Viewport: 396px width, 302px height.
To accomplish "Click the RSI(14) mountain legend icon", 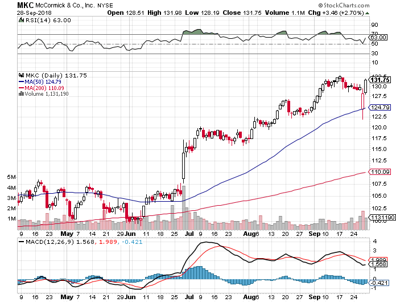I will pos(21,20).
